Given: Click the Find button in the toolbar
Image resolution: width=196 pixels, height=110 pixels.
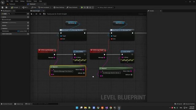Looking at the screenshot, I should (x=34, y=7).
